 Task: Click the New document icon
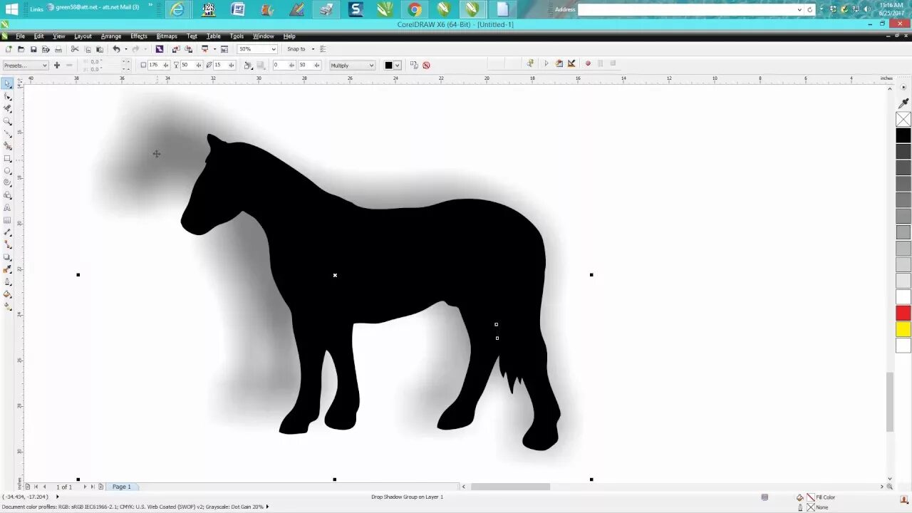(8, 49)
